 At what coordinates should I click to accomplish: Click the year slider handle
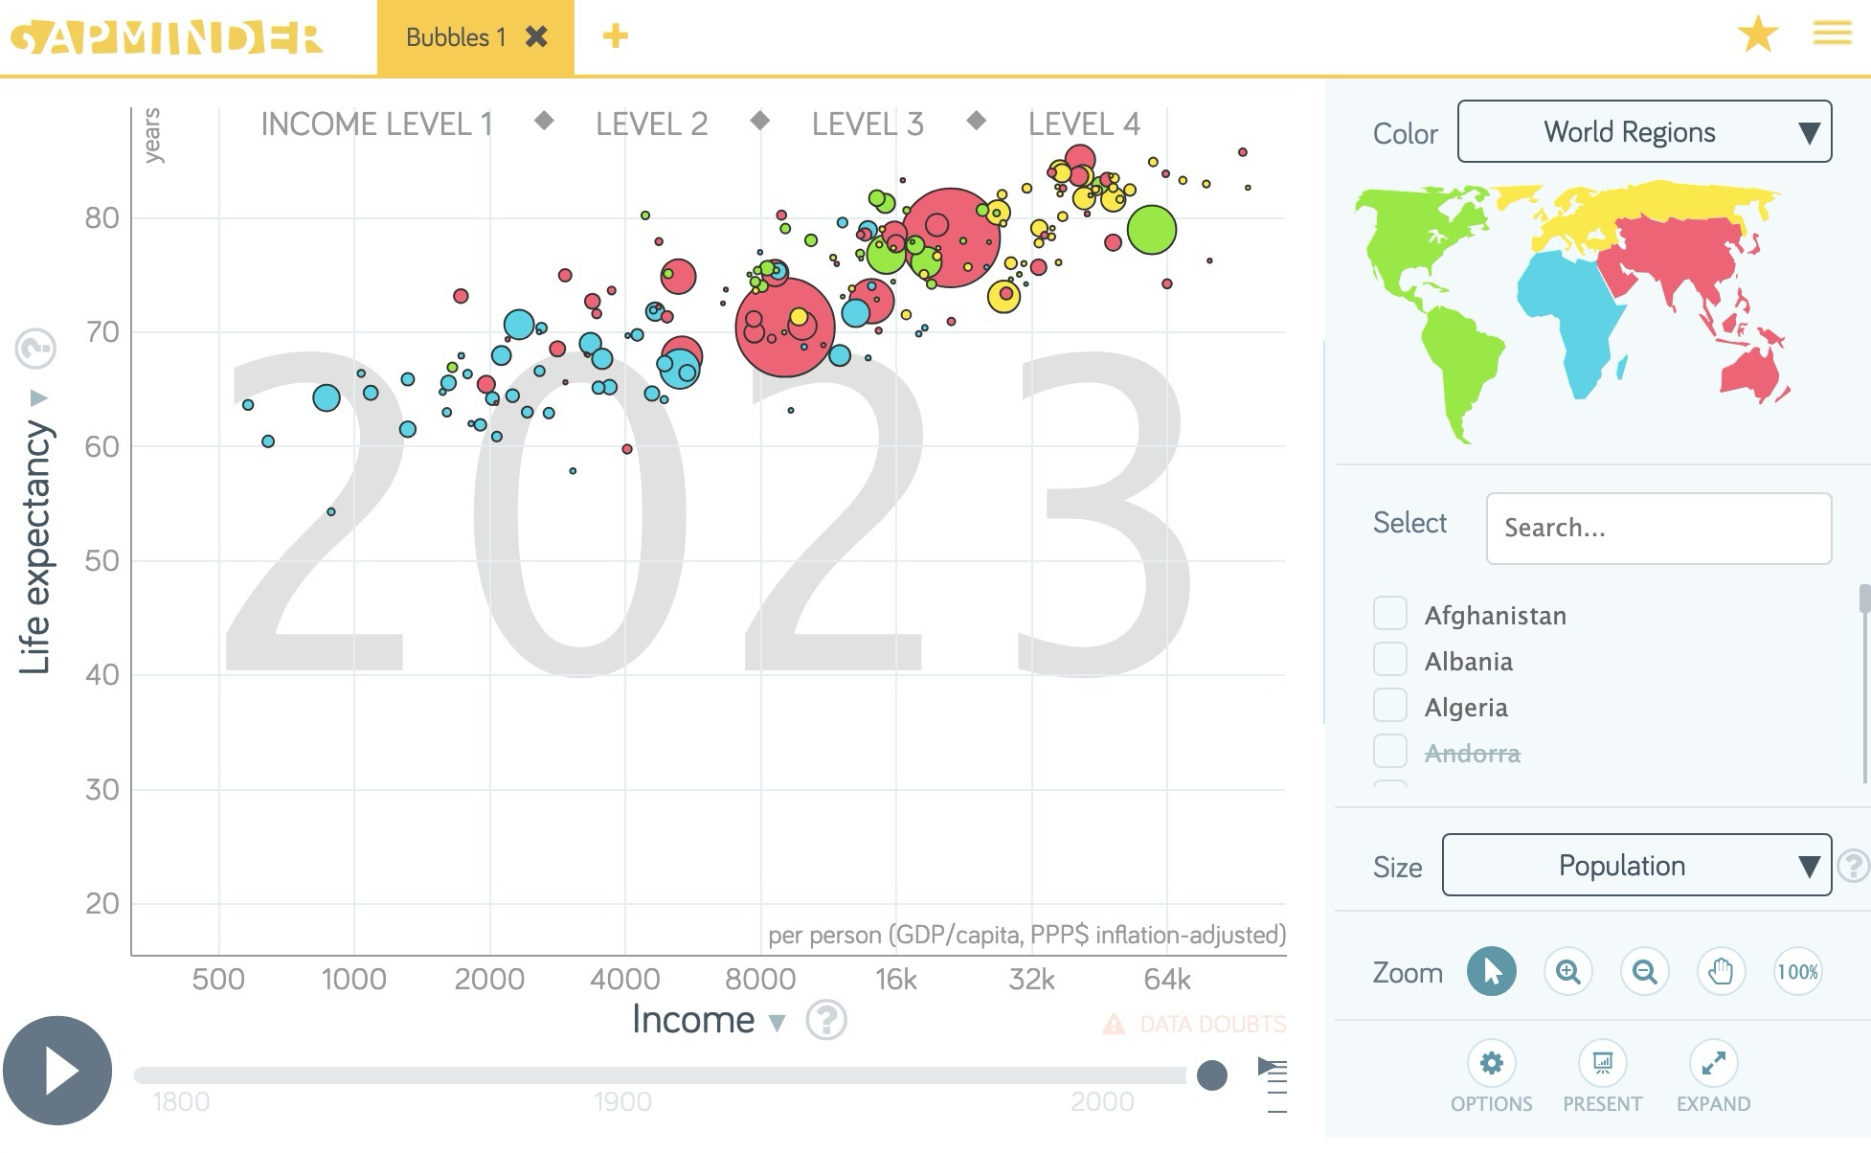click(x=1212, y=1075)
